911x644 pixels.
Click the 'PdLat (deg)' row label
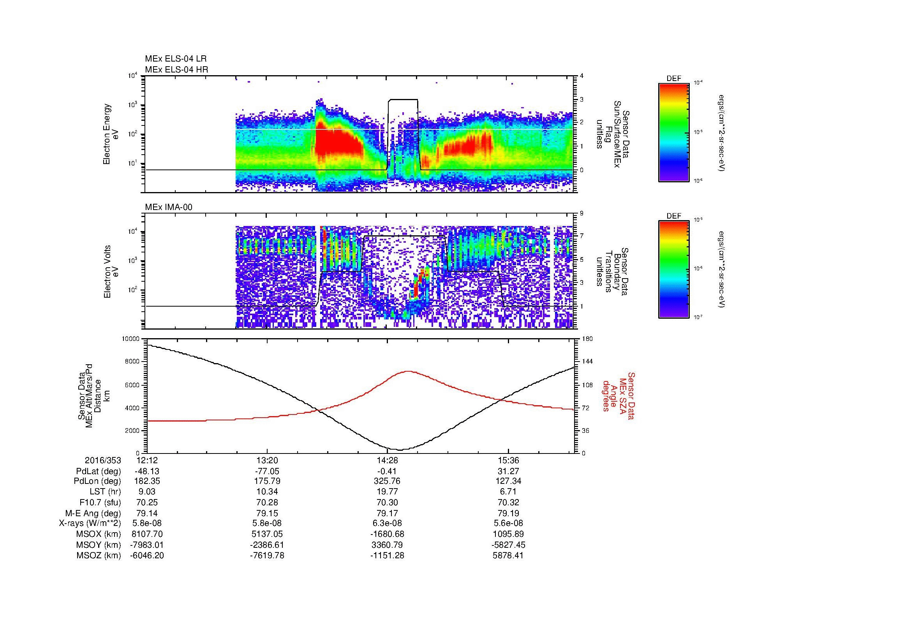[99, 472]
